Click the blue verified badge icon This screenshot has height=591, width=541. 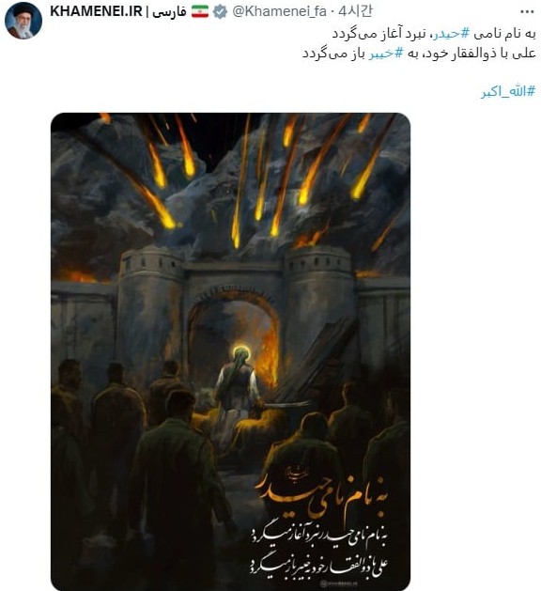(x=220, y=12)
